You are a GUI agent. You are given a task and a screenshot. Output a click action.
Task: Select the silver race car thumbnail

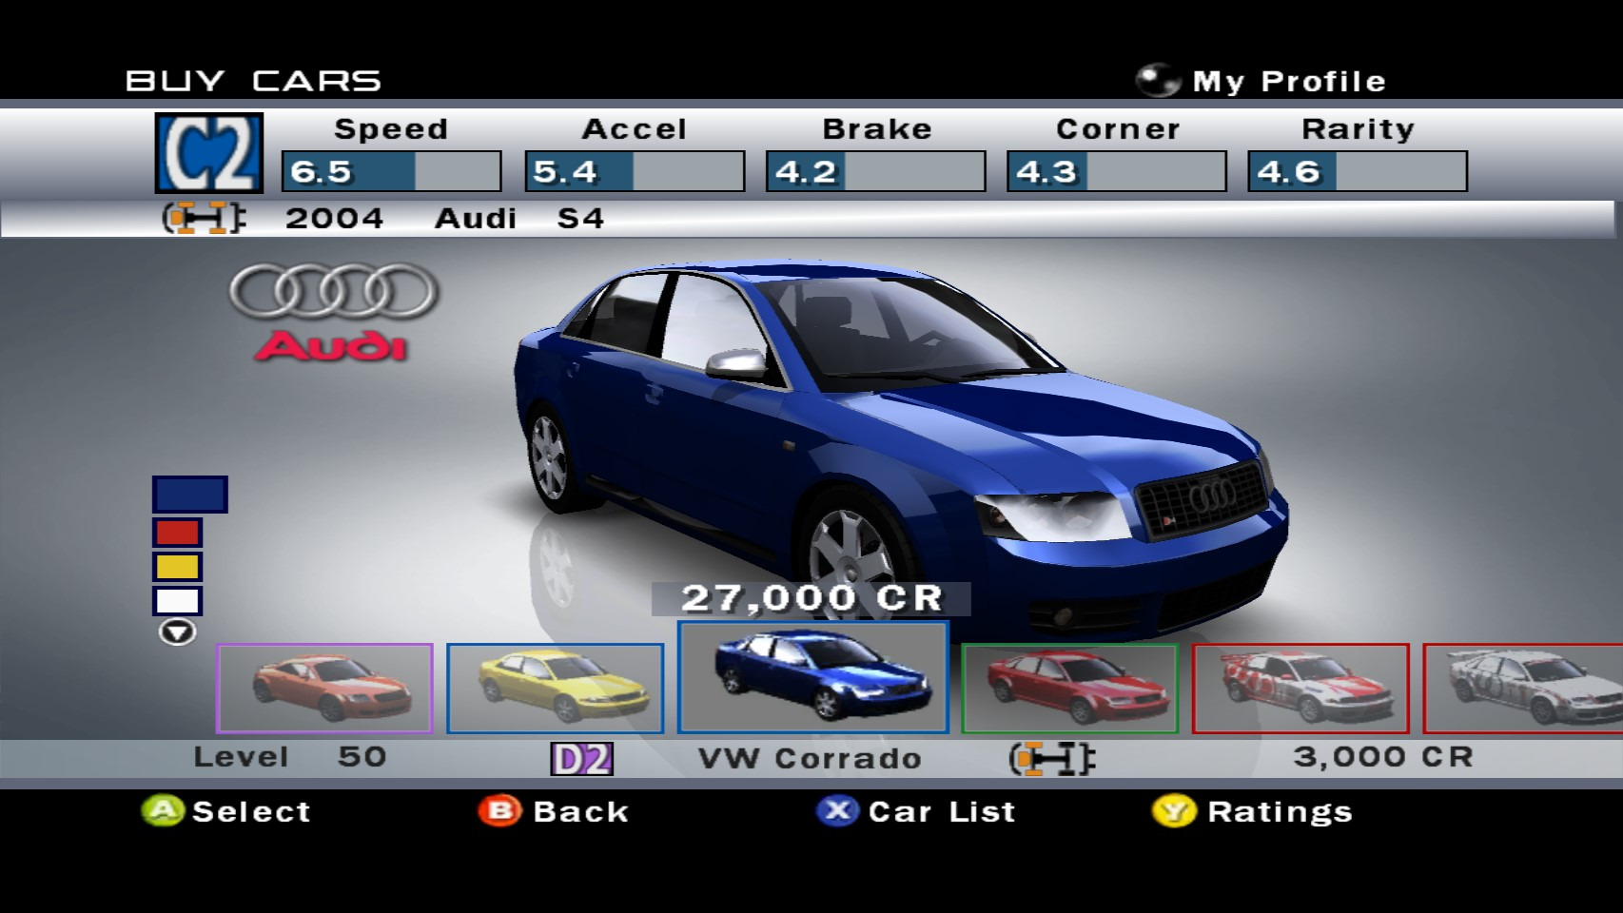[1523, 689]
